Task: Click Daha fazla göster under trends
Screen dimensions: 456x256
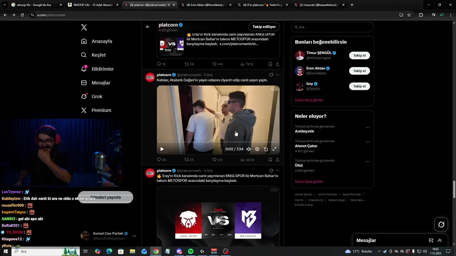Action: click(x=309, y=181)
